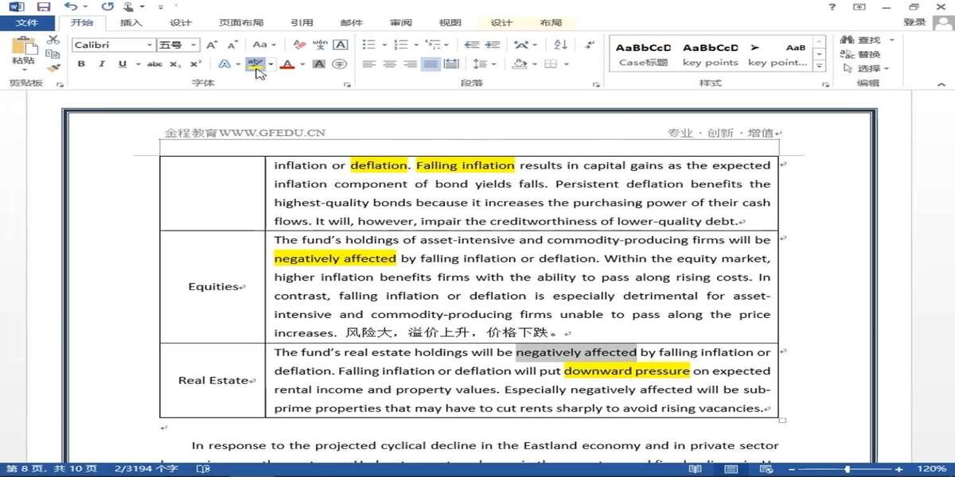Click the Cut scissors icon
955x477 pixels.
tap(53, 40)
